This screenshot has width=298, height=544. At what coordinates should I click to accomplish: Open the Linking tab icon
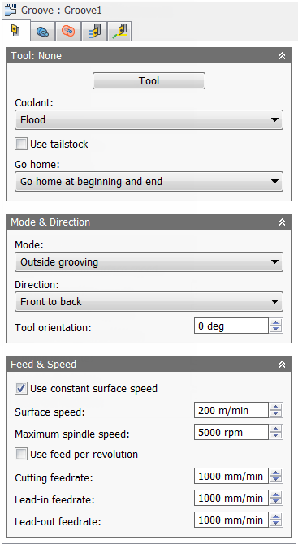pyautogui.click(x=119, y=32)
